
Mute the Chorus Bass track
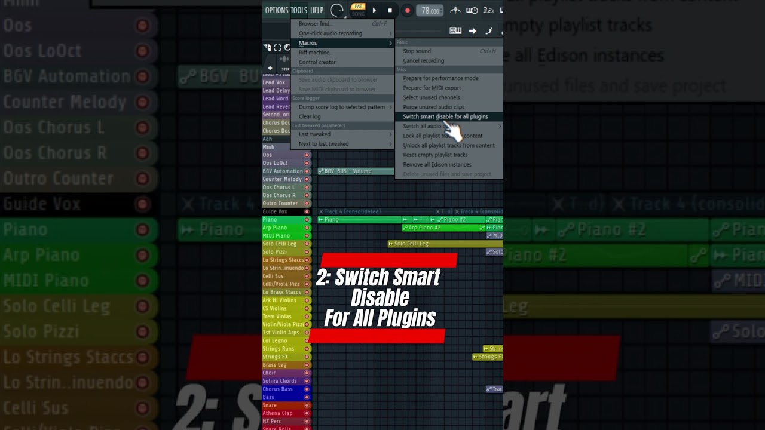(x=307, y=389)
